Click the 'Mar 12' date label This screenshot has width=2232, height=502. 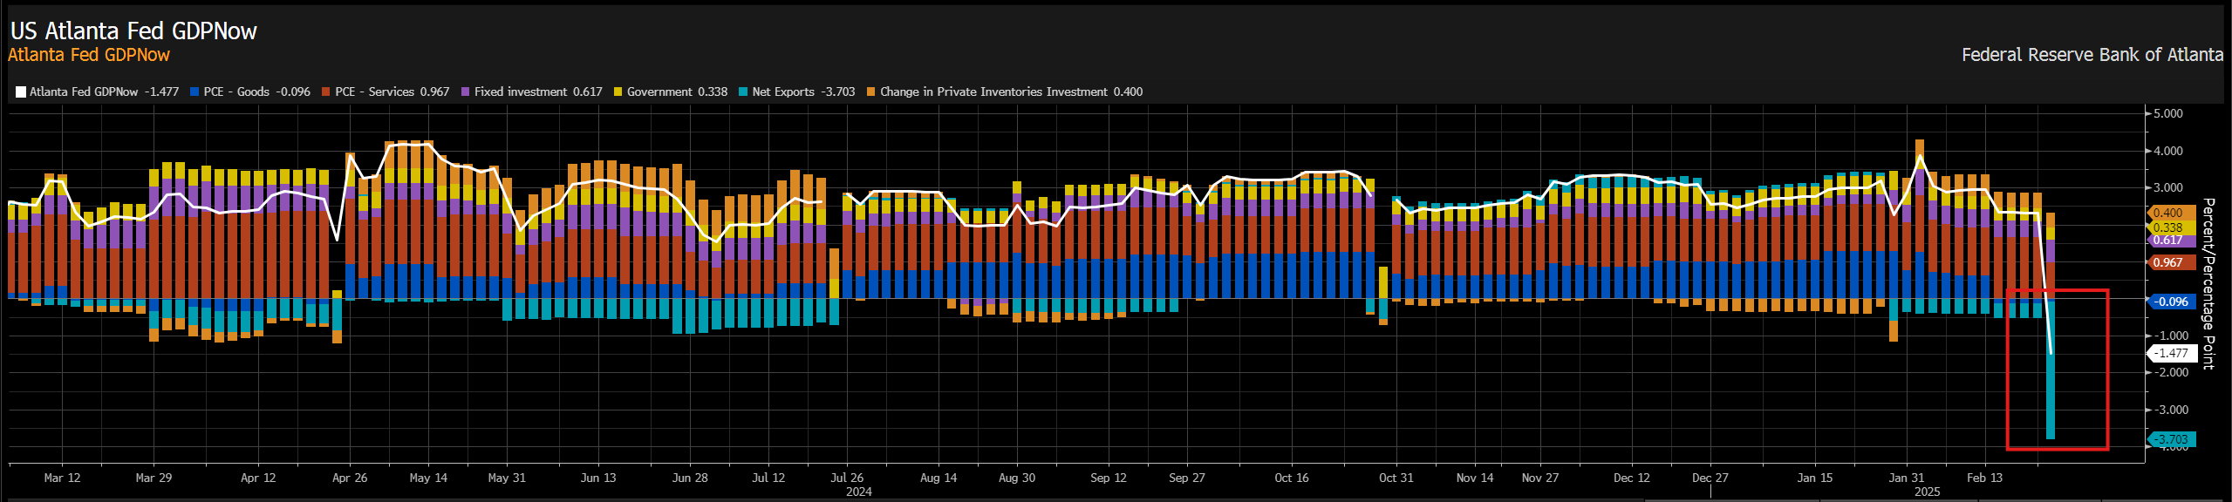click(x=62, y=478)
